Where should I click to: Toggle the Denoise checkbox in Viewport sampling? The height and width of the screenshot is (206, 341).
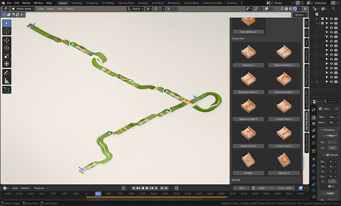(328, 155)
